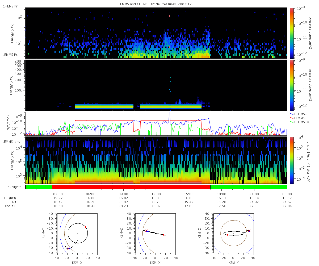Image resolution: width=319 pixels, height=266 pixels.
Task: Click the KSM-X versus KSM-Y orbit plot
Action: (77, 233)
